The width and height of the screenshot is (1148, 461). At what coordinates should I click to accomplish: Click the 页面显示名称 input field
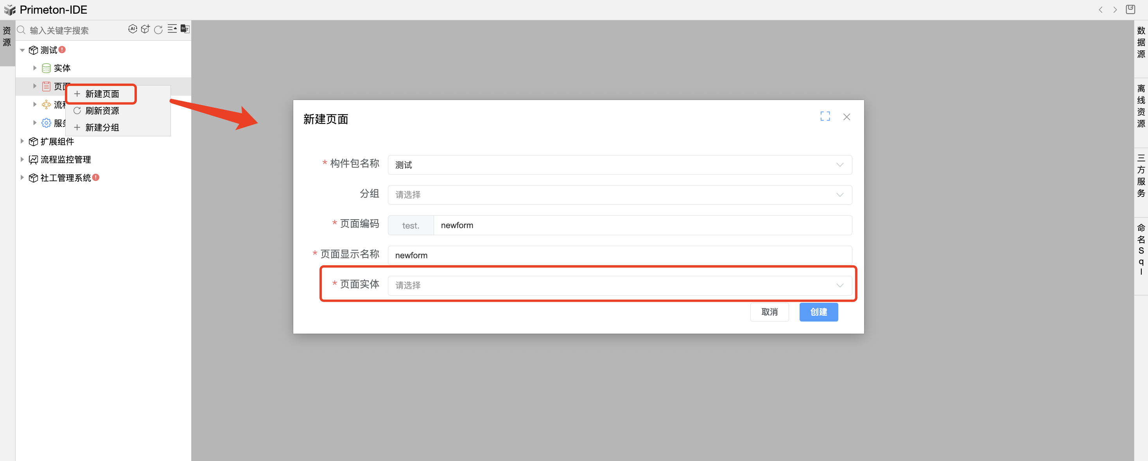coord(619,255)
